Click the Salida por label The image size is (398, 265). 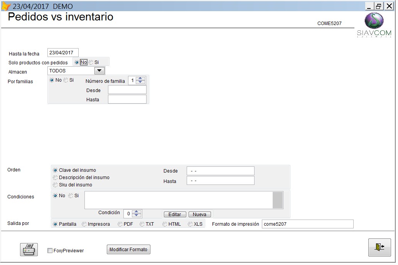tap(18, 223)
